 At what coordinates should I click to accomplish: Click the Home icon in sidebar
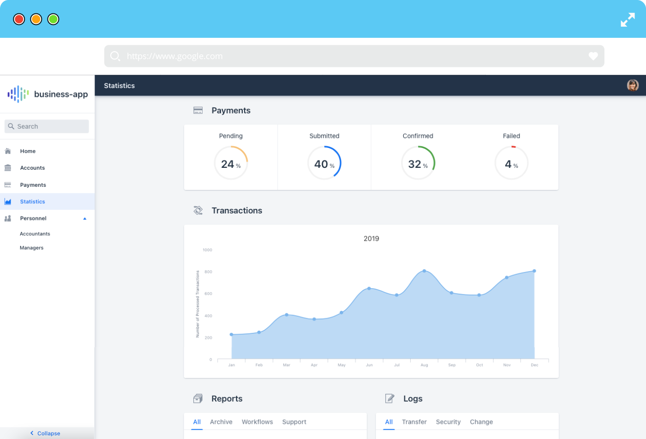click(x=8, y=151)
